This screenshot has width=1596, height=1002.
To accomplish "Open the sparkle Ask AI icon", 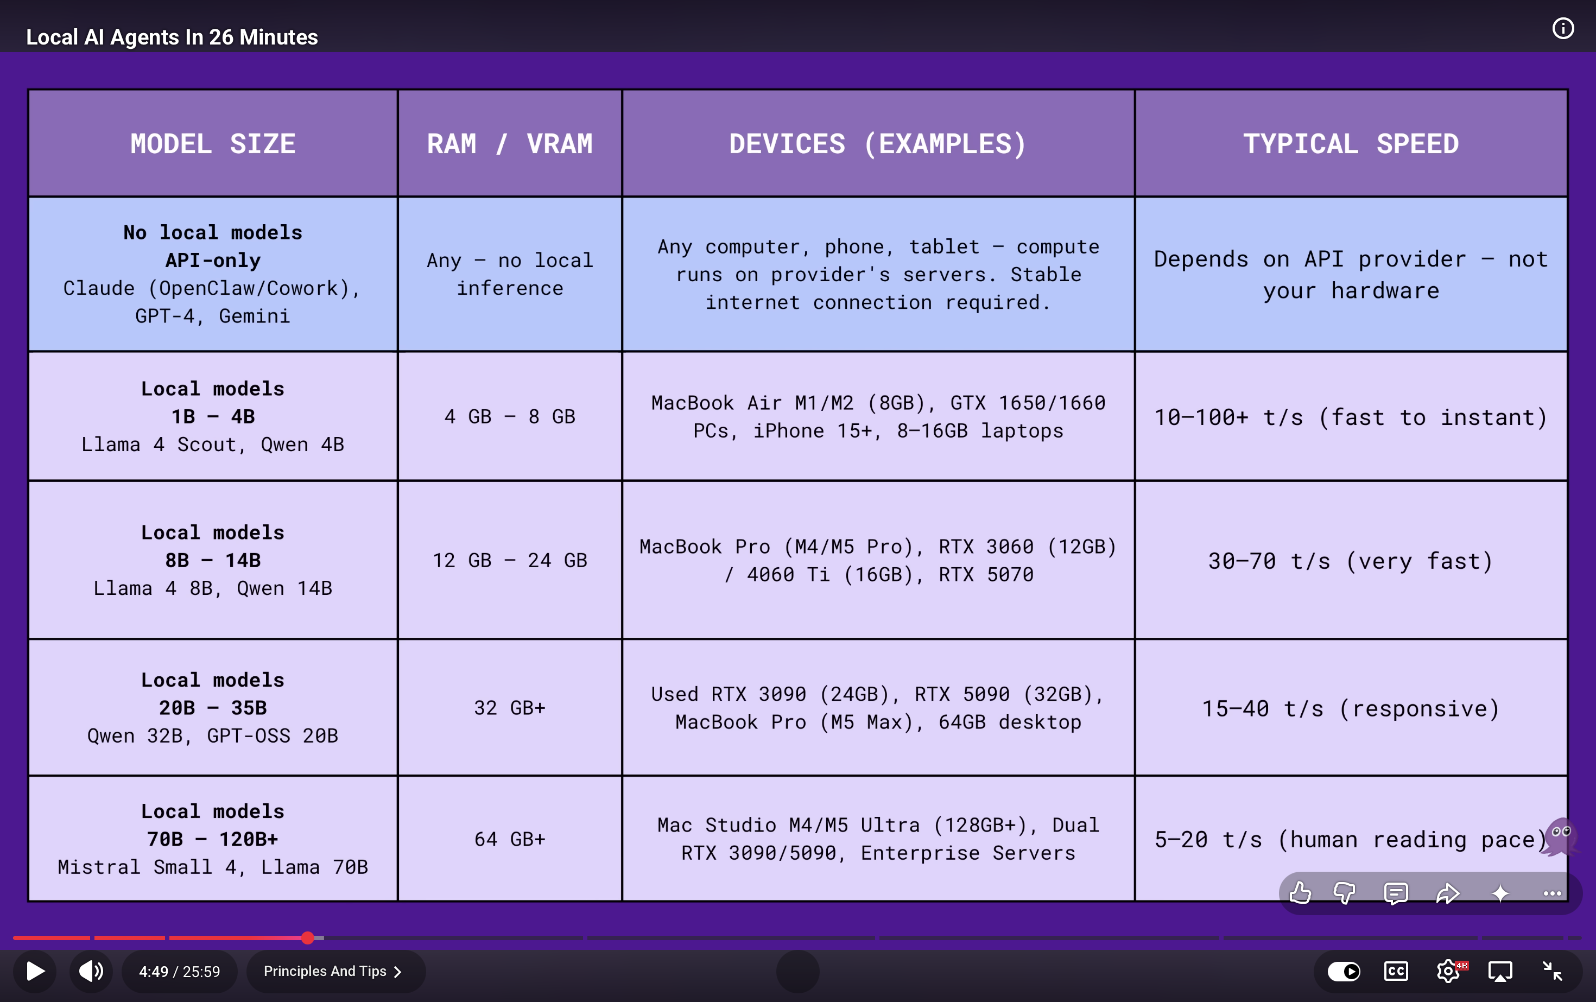I will 1500,893.
